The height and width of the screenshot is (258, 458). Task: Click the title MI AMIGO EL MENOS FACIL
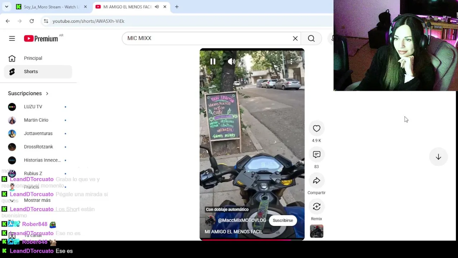pos(234,231)
